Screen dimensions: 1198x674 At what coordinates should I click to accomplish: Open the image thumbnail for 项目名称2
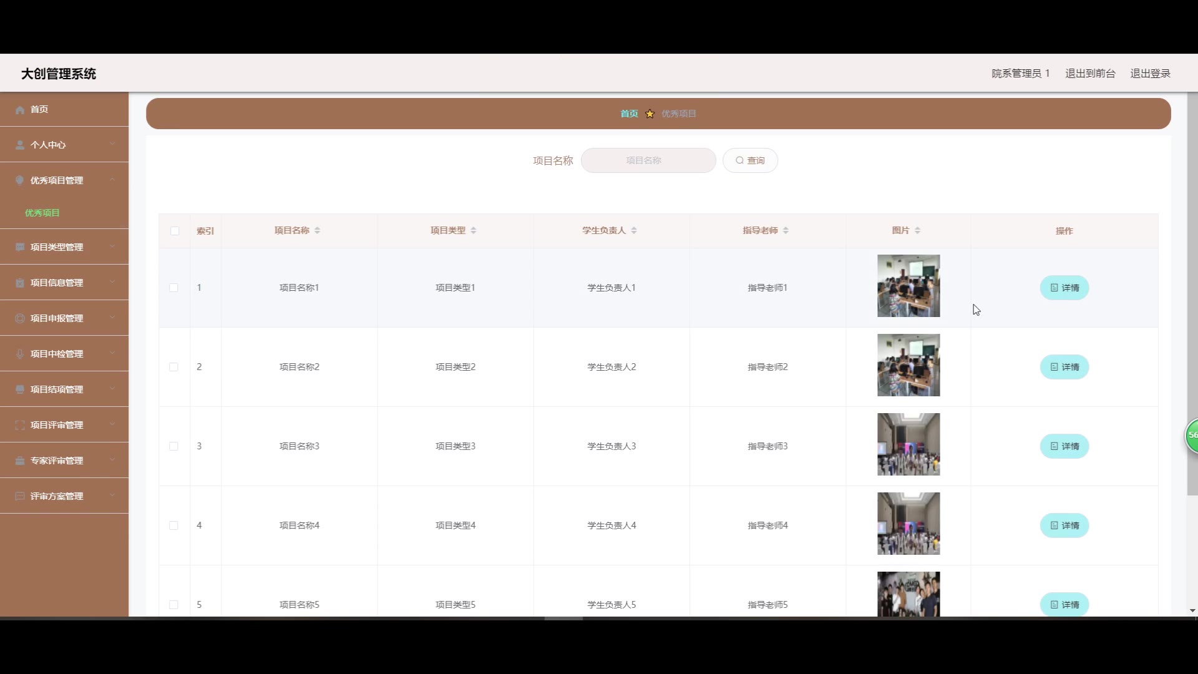(x=908, y=365)
